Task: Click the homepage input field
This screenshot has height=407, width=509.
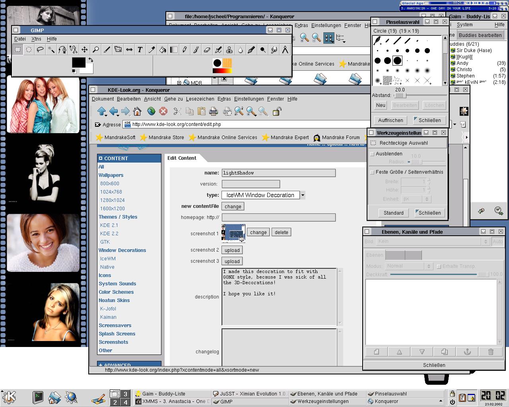Action: point(278,217)
